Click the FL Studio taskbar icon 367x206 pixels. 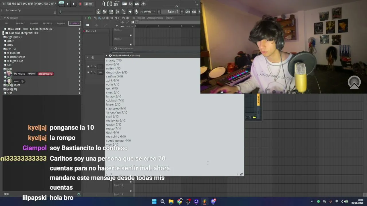[204, 201]
